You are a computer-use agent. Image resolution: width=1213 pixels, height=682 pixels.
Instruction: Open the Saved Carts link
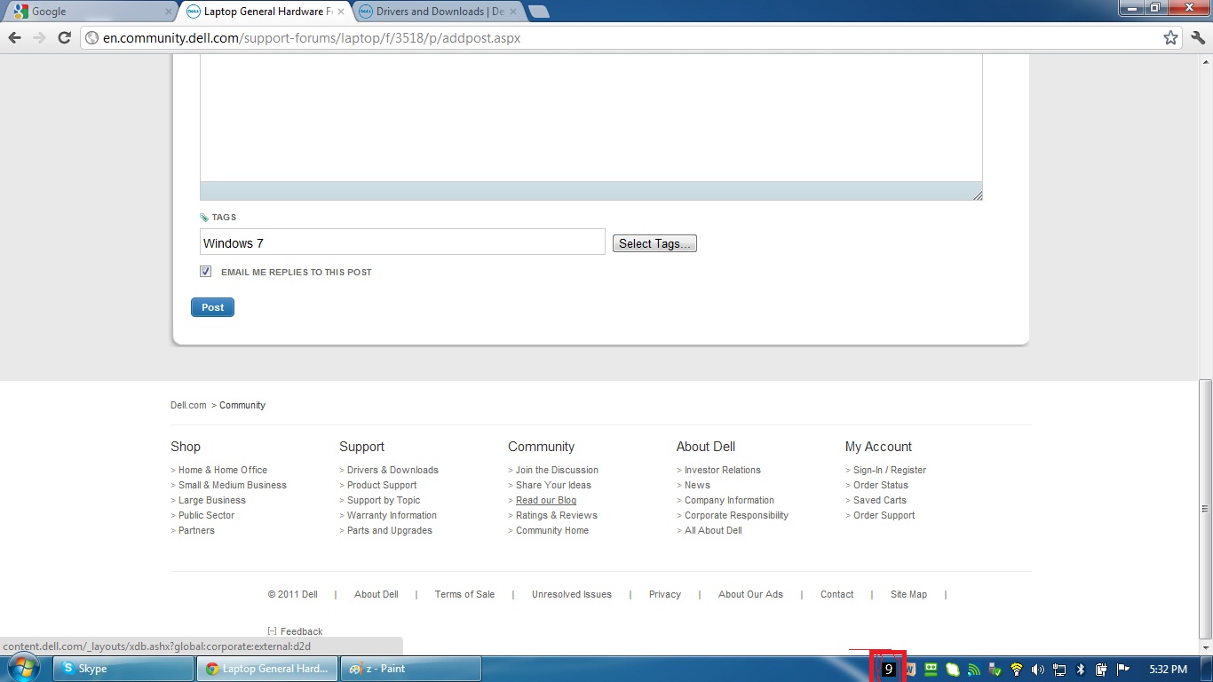pyautogui.click(x=880, y=500)
